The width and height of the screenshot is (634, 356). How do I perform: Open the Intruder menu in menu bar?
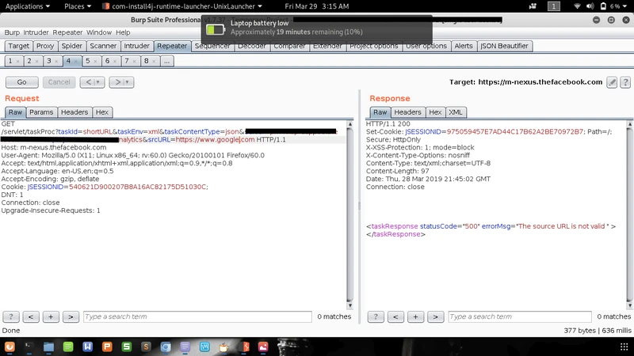(36, 32)
